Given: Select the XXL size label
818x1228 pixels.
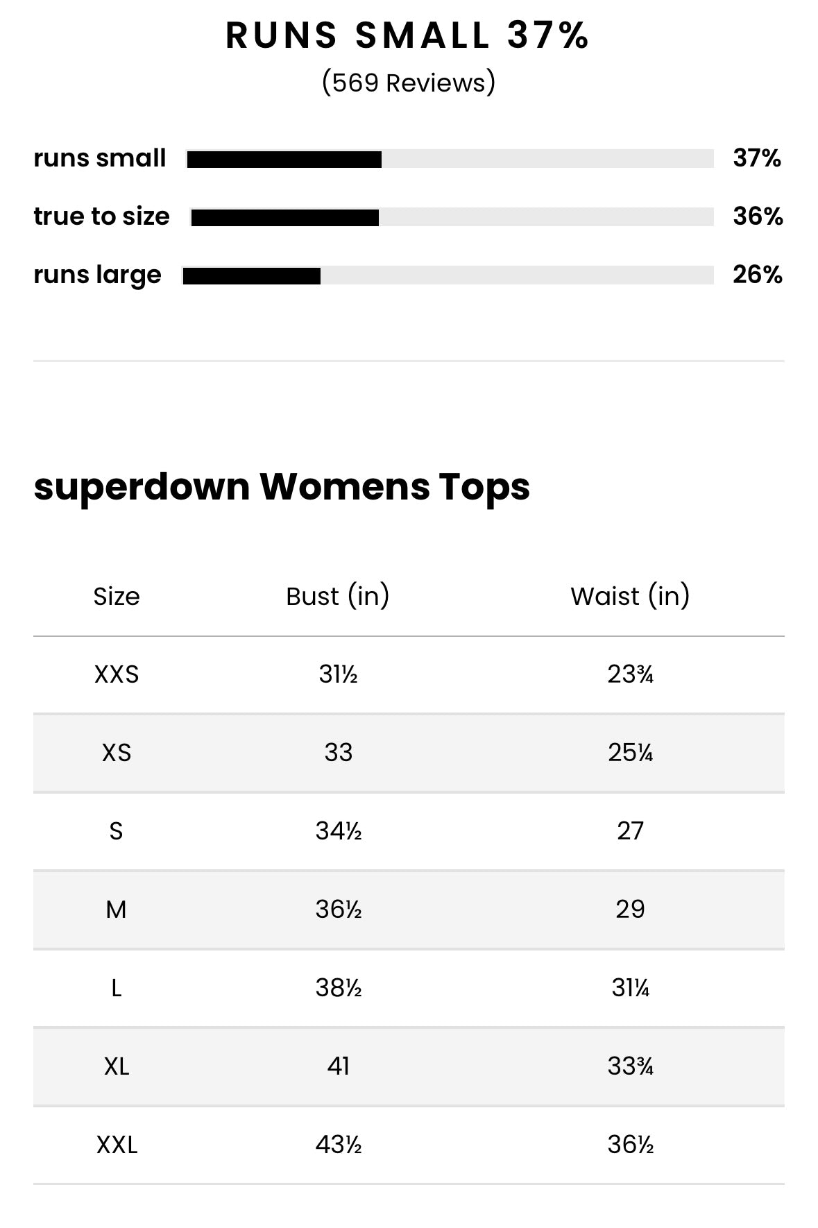Looking at the screenshot, I should pos(117,1145).
